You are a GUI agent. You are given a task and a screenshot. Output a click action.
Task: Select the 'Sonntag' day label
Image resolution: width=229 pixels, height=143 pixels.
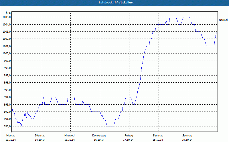(187, 136)
